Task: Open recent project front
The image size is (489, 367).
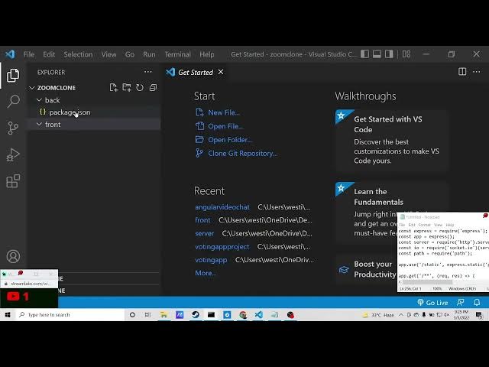Action: coord(202,220)
